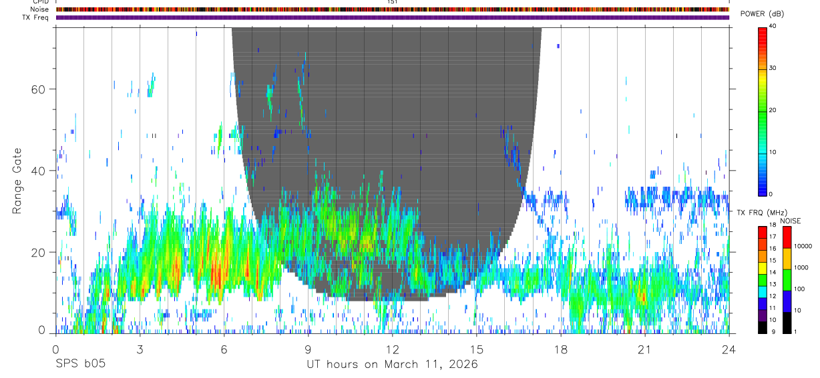Click the x-axis tick label 18

coord(561,349)
